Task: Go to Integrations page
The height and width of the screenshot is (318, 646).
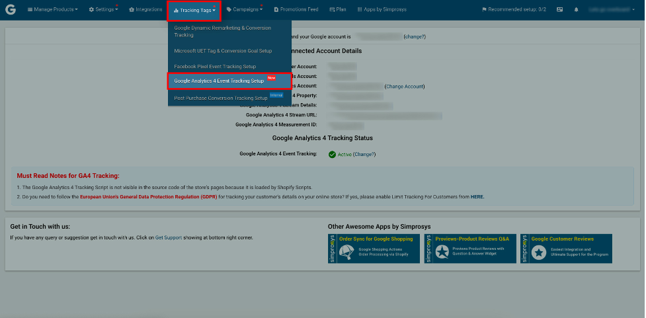Action: [x=145, y=9]
